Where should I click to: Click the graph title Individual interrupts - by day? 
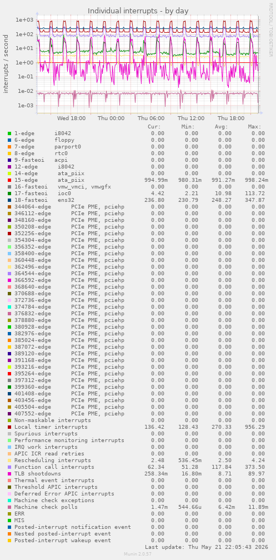pyautogui.click(x=138, y=11)
